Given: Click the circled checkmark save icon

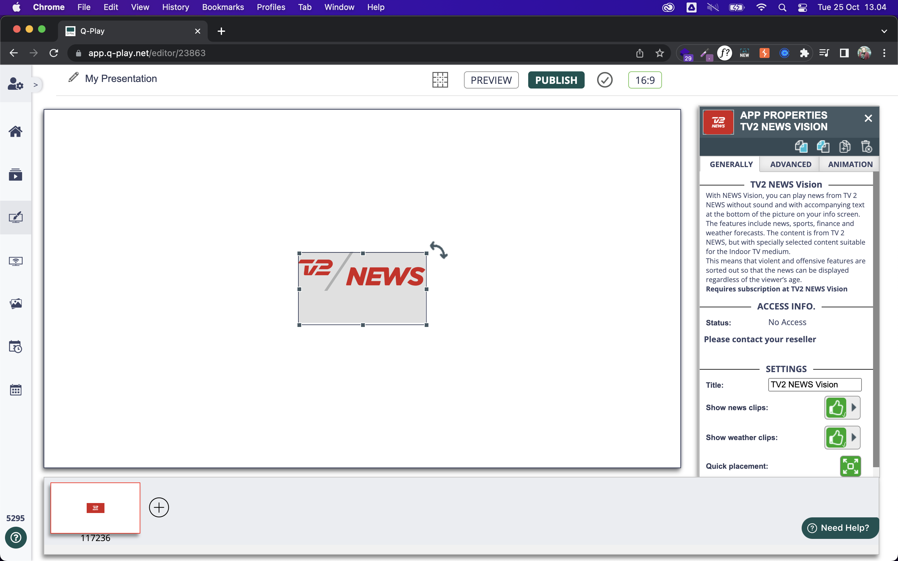Looking at the screenshot, I should [x=605, y=80].
